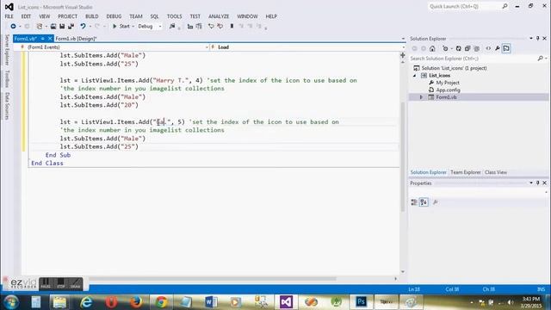This screenshot has width=551, height=310.
Task: Open the Toolbox side tab
Action: 7,78
